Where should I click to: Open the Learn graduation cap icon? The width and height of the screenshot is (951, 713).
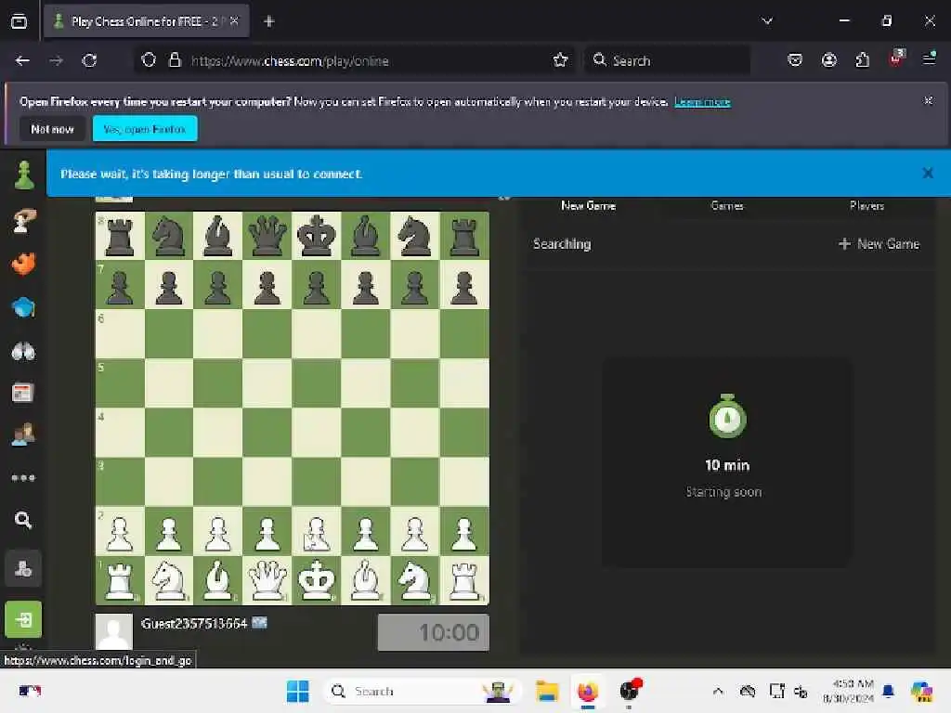(x=23, y=307)
